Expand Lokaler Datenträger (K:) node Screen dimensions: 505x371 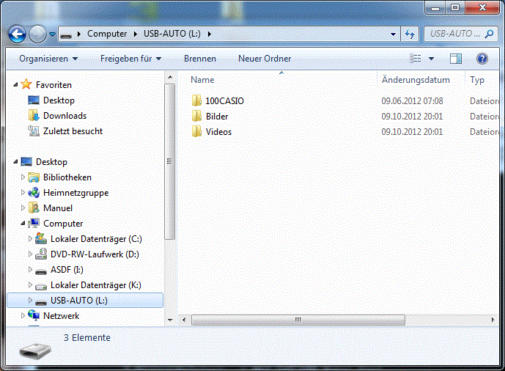(x=30, y=284)
